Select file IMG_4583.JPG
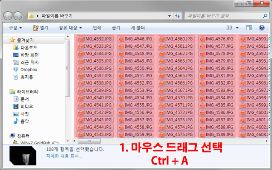 pos(217,91)
